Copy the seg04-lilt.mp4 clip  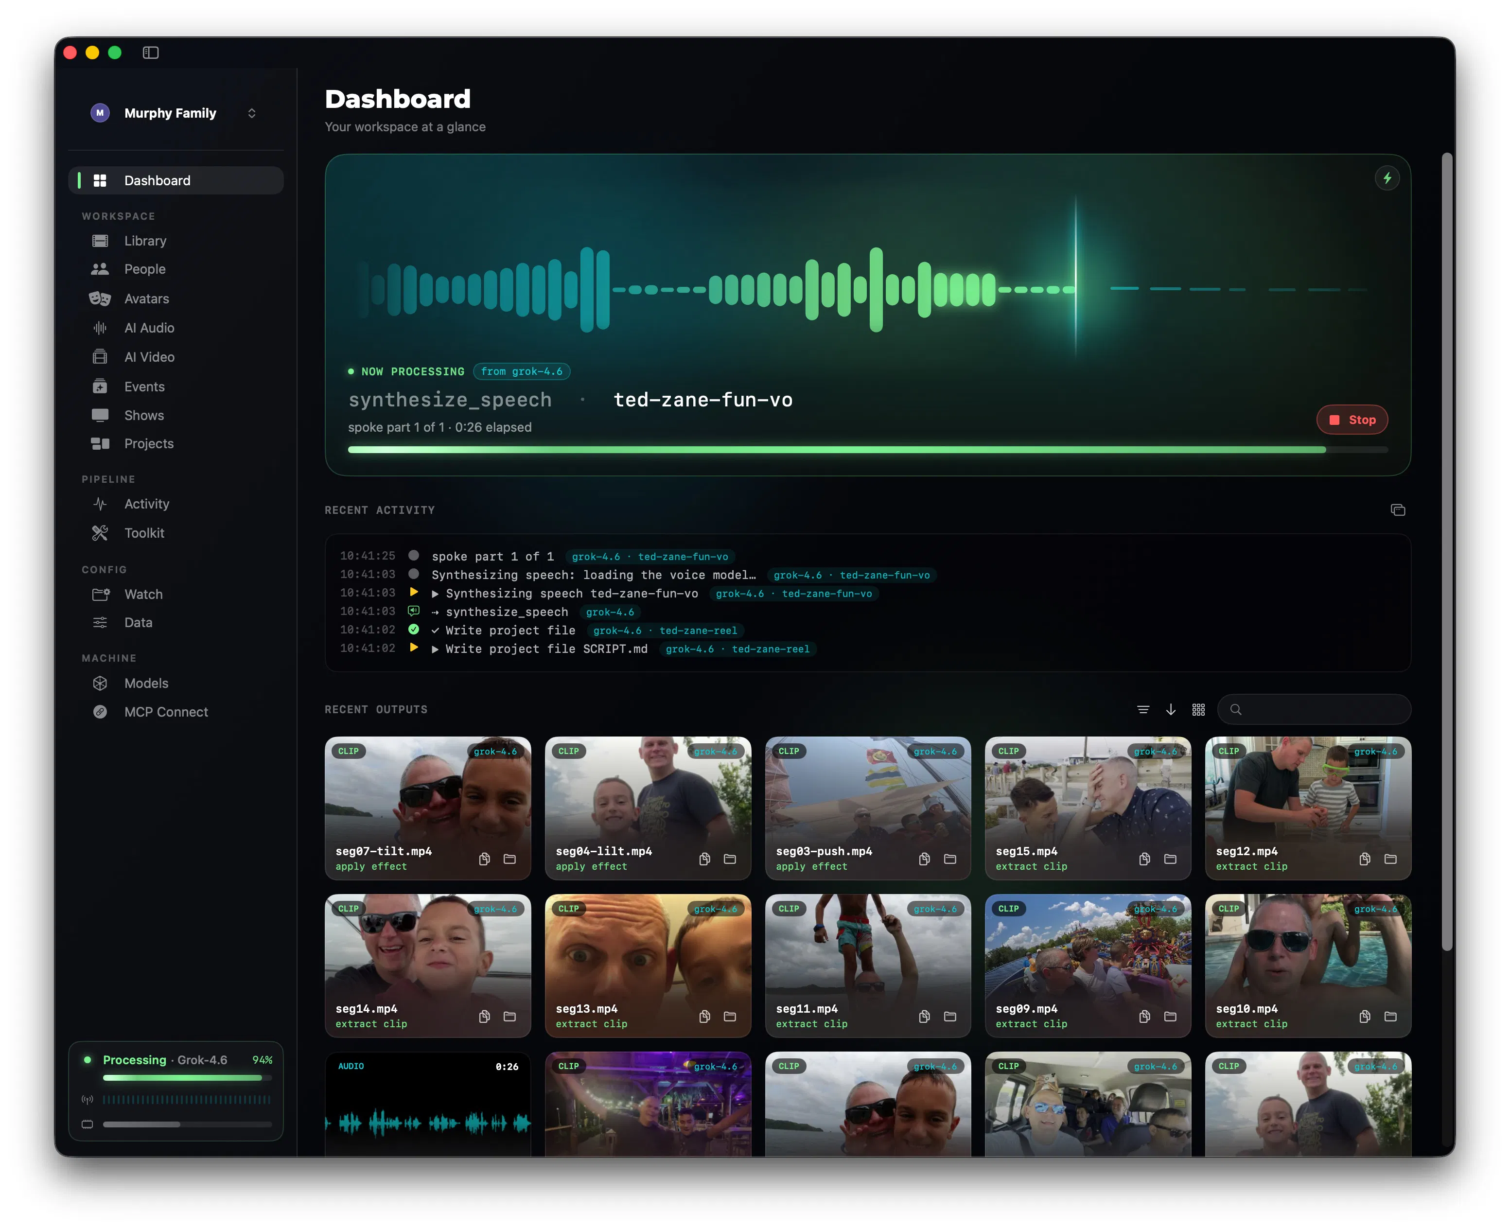(704, 859)
